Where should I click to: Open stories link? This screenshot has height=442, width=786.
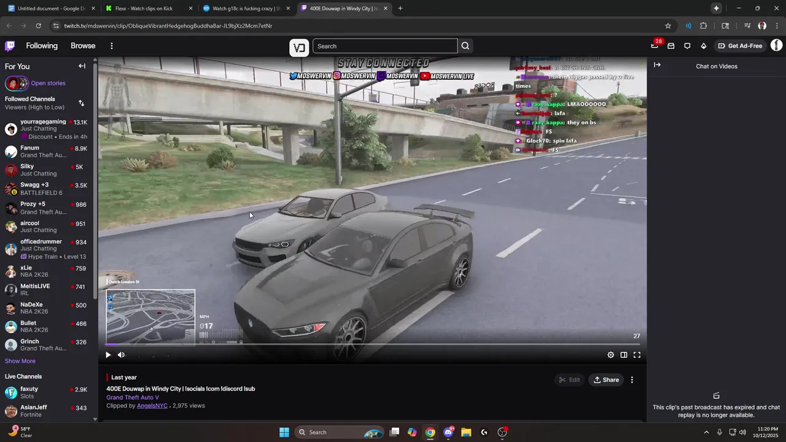(48, 83)
